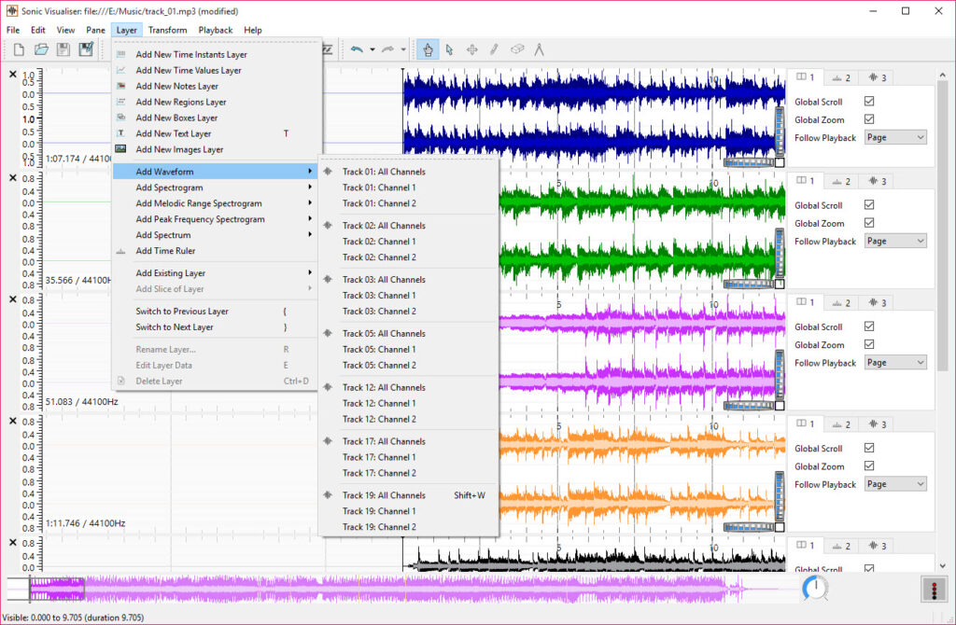Viewport: 956px width, 625px height.
Task: Disable Global Zoom beside the purple waveform
Action: point(869,344)
